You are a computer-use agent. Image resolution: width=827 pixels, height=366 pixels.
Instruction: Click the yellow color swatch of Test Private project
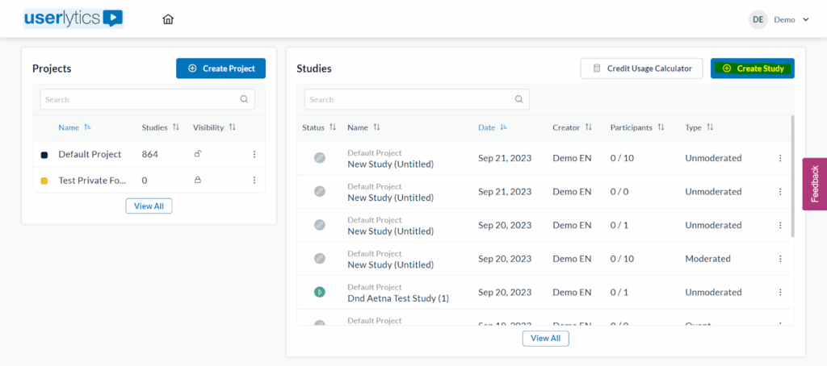point(44,181)
